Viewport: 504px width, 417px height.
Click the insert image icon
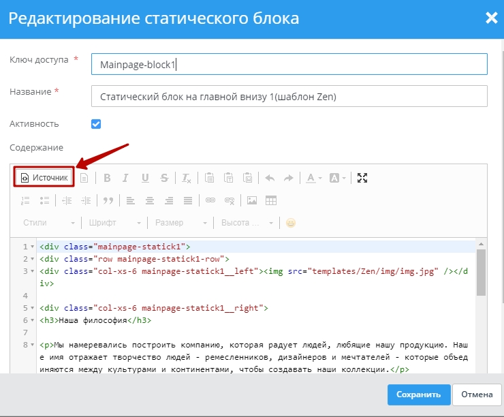252,200
